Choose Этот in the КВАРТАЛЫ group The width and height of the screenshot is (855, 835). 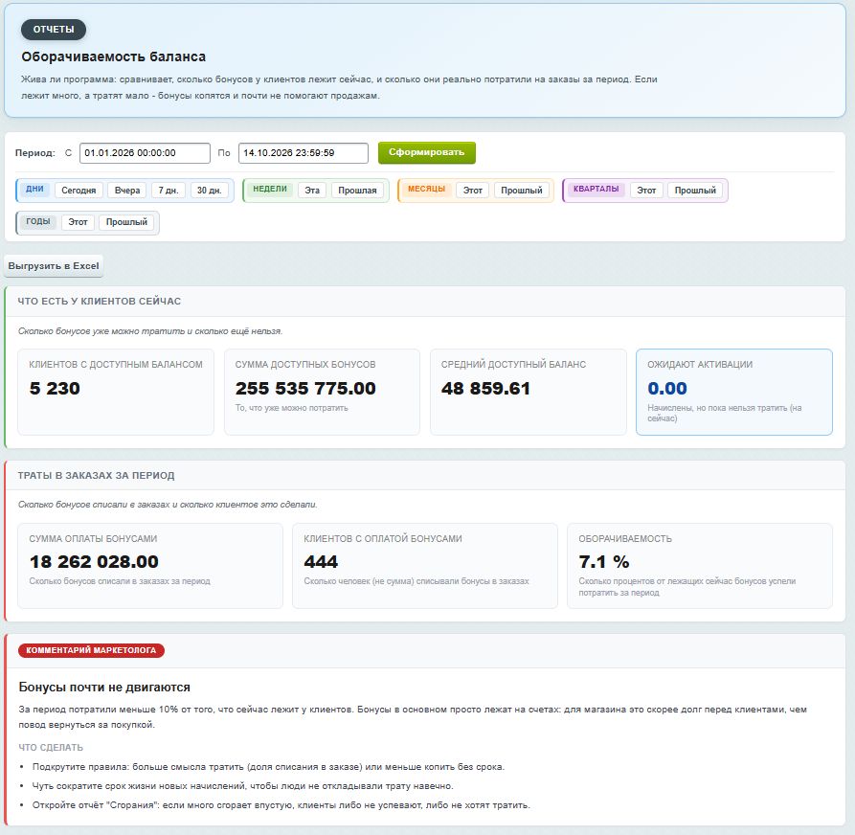[646, 191]
